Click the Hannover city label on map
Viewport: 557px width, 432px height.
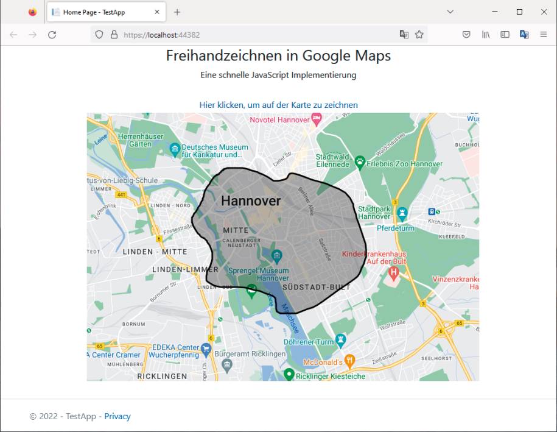click(251, 201)
